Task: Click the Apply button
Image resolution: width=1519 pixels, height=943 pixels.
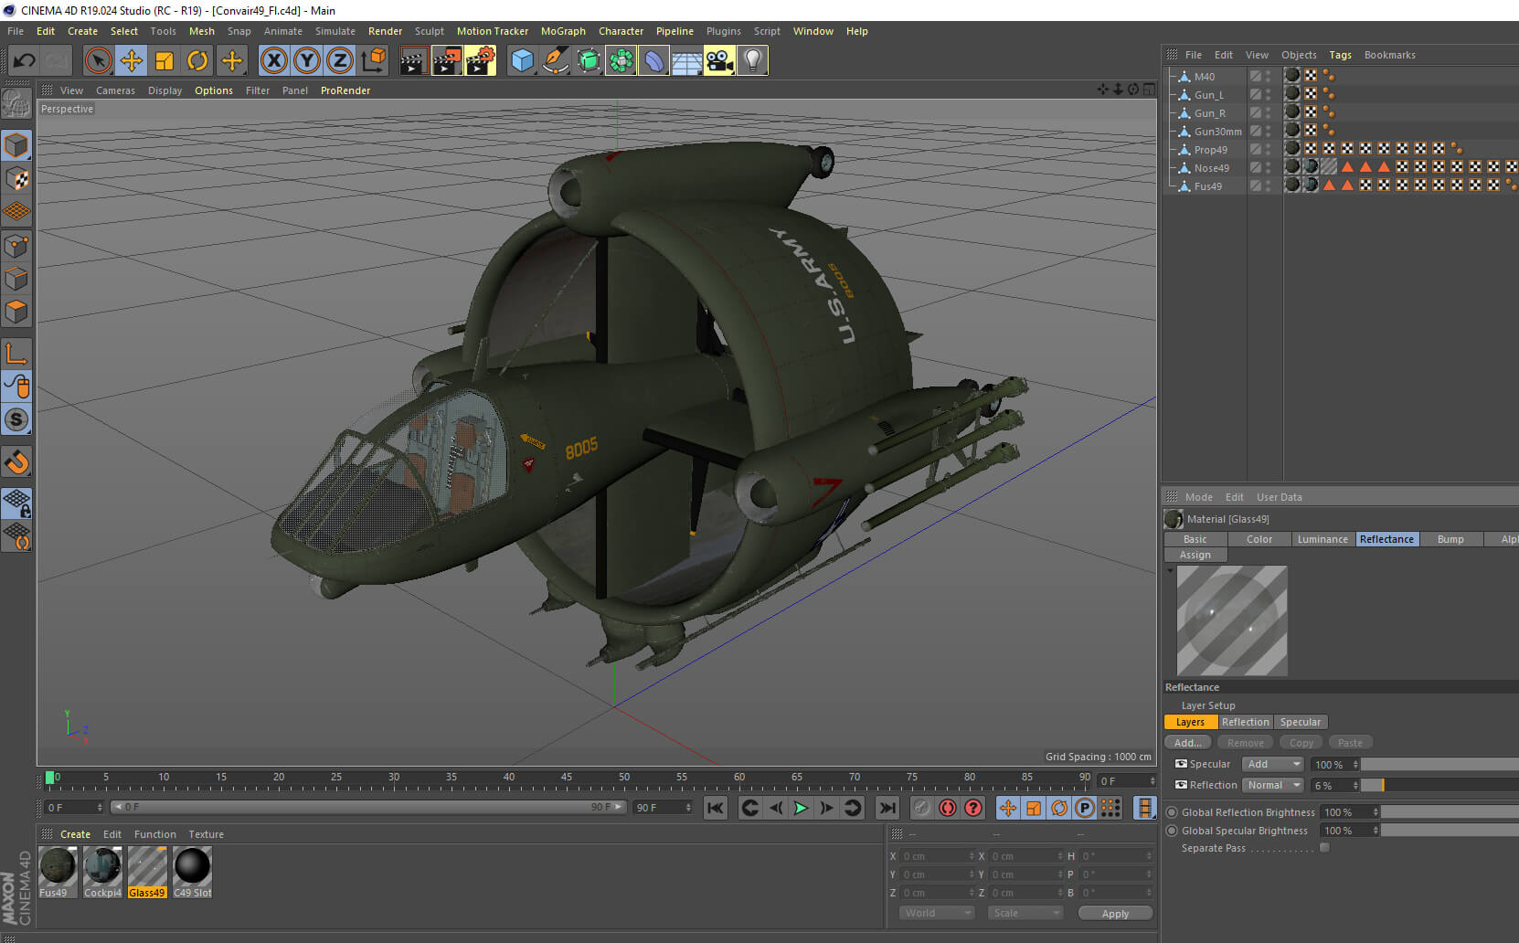Action: pyautogui.click(x=1115, y=913)
